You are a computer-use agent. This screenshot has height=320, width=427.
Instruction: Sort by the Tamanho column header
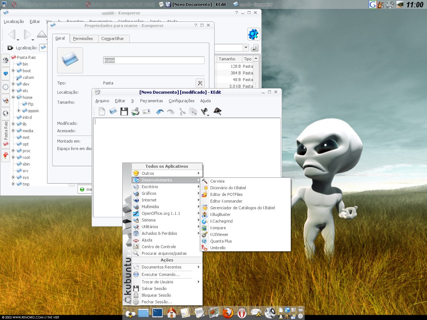click(x=229, y=59)
